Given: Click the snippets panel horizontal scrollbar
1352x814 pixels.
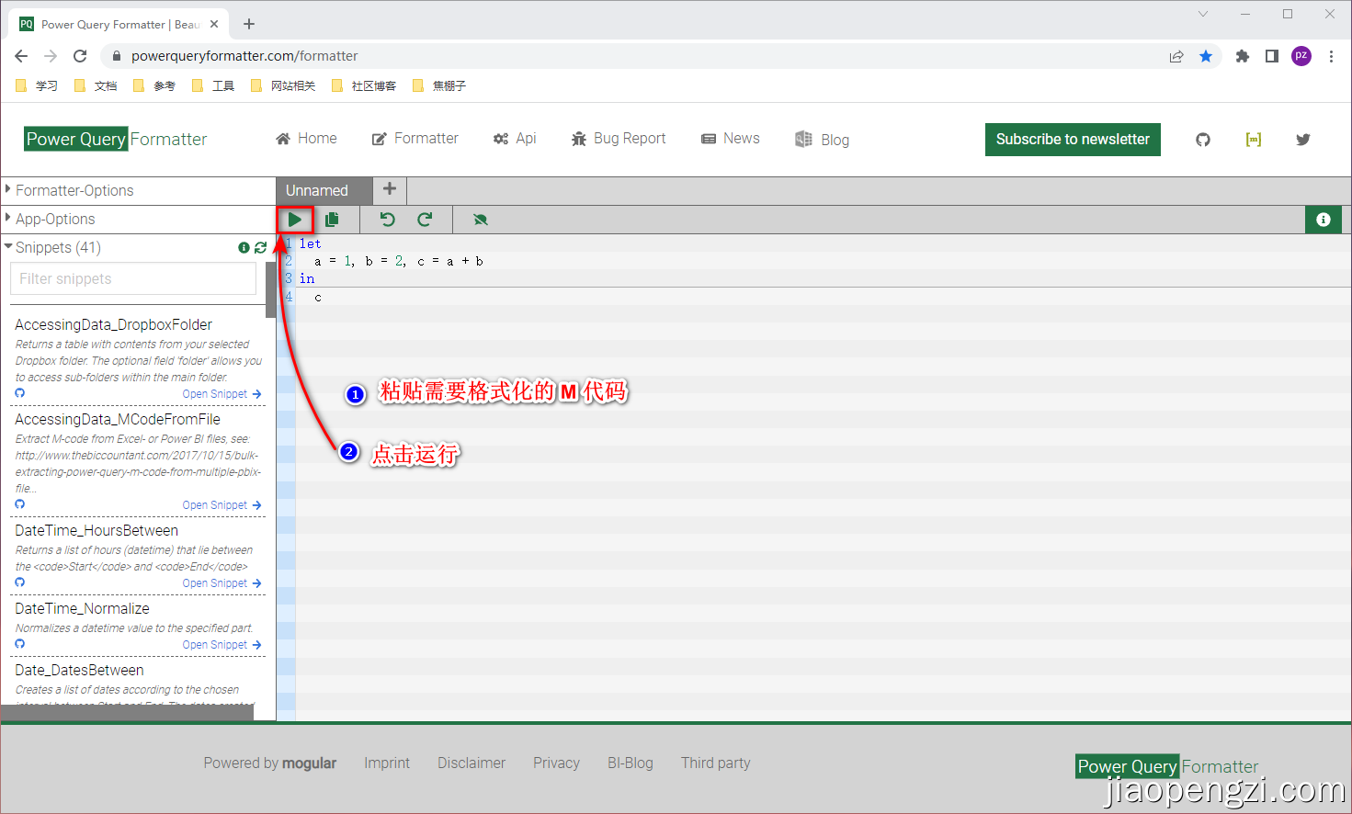Looking at the screenshot, I should pos(128,713).
